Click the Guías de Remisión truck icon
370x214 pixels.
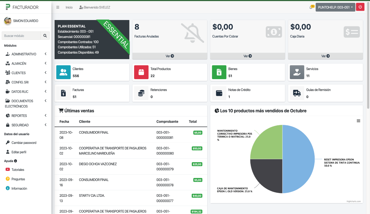pyautogui.click(x=297, y=93)
